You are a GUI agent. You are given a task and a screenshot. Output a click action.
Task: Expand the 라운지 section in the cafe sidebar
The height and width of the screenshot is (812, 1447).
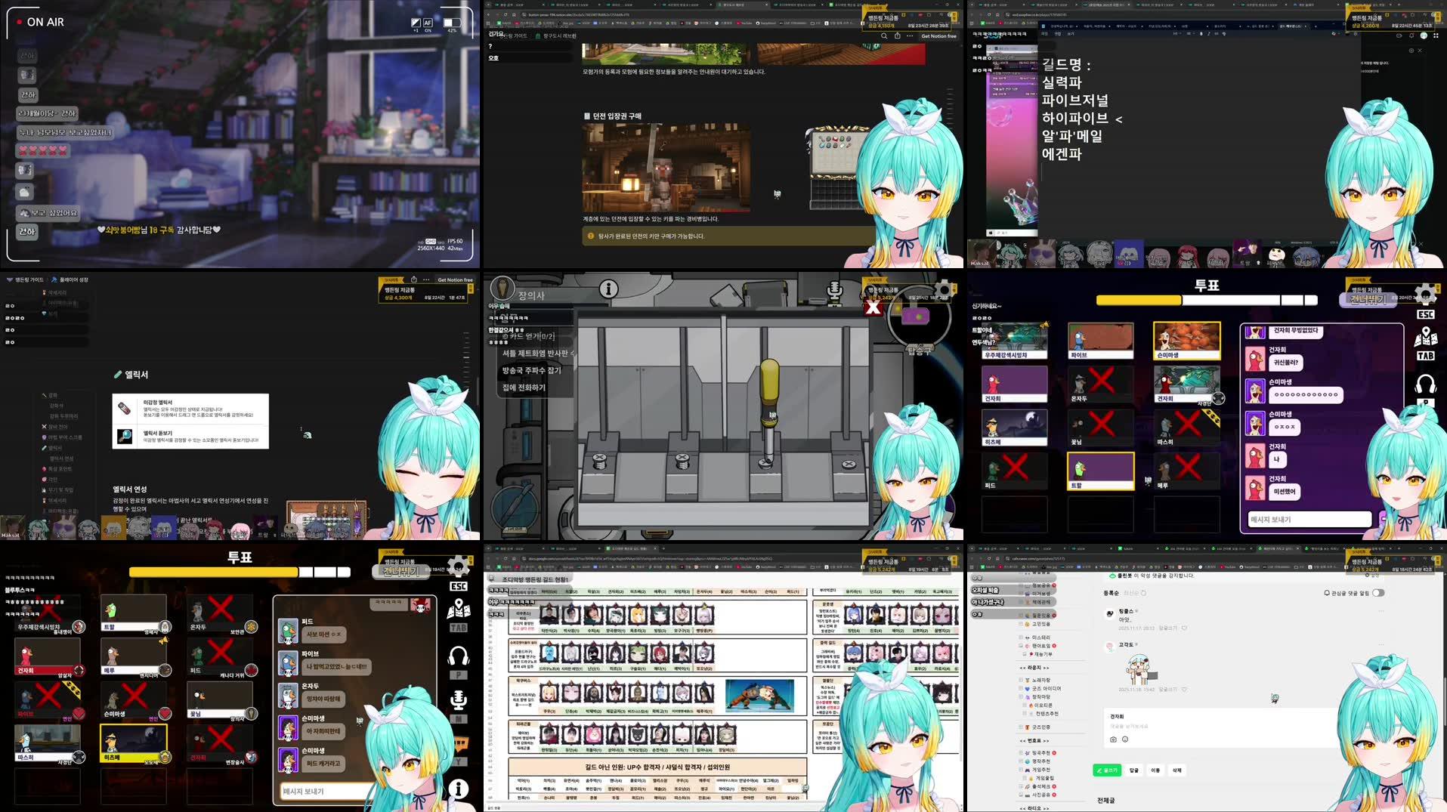1034,668
